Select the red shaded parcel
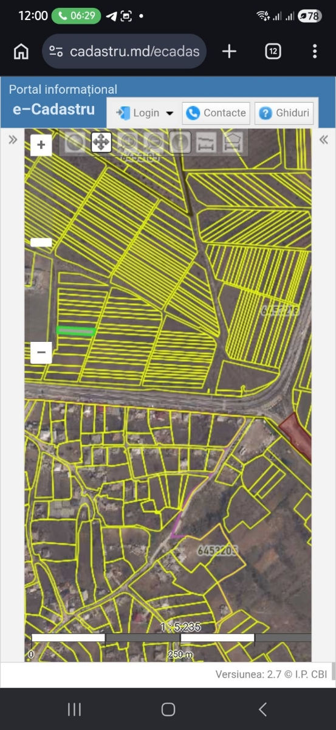The image size is (336, 730). 296,434
